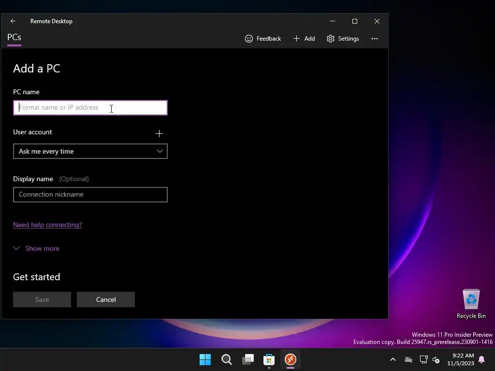Maximize the Remote Desktop window

[355, 21]
